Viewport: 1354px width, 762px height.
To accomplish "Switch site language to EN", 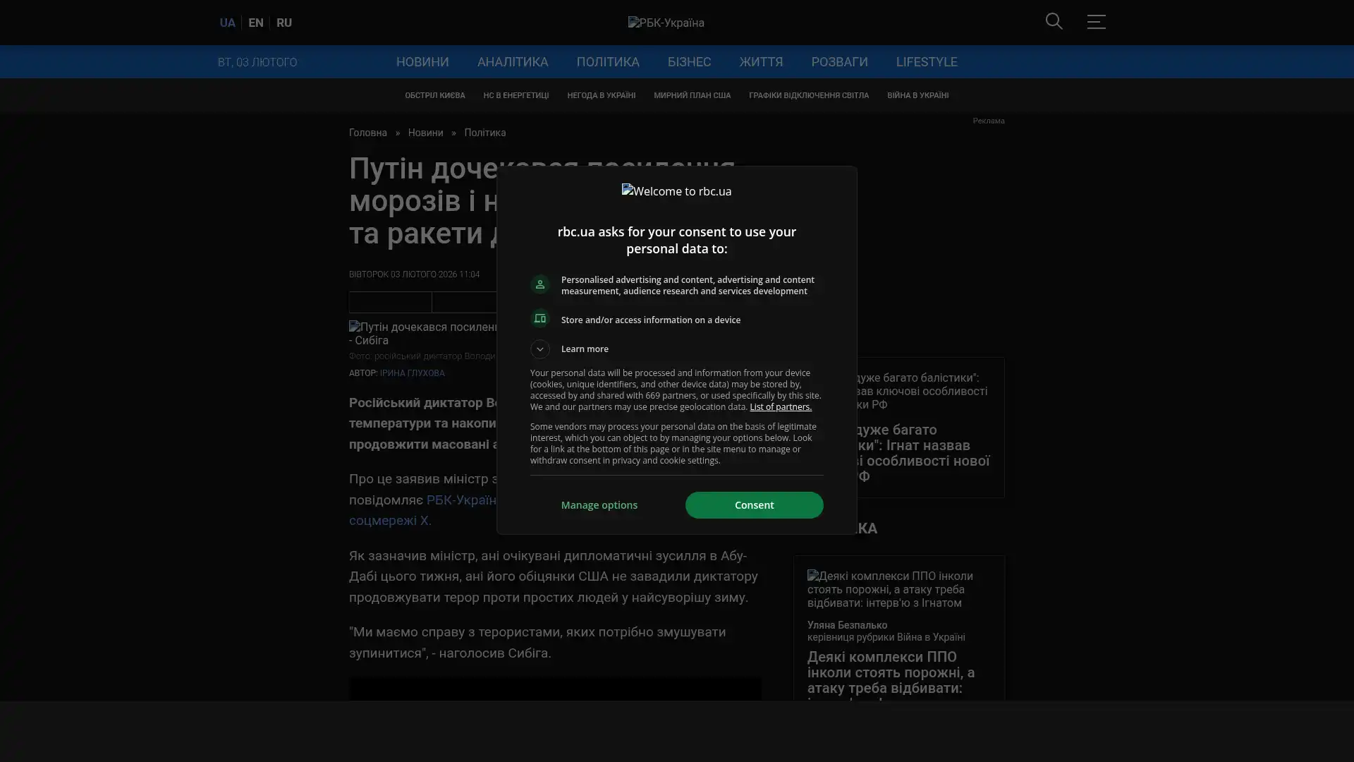I will 256,23.
